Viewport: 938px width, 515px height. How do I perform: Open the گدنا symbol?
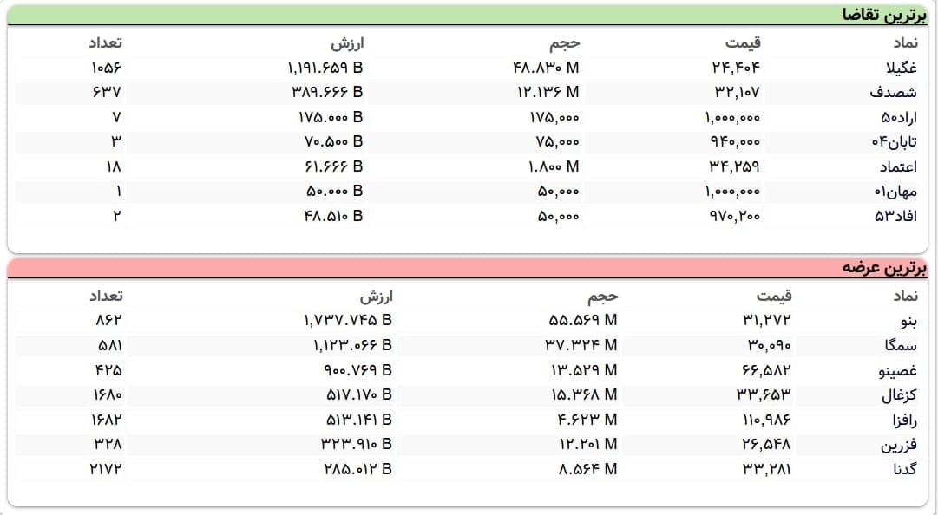pos(904,470)
